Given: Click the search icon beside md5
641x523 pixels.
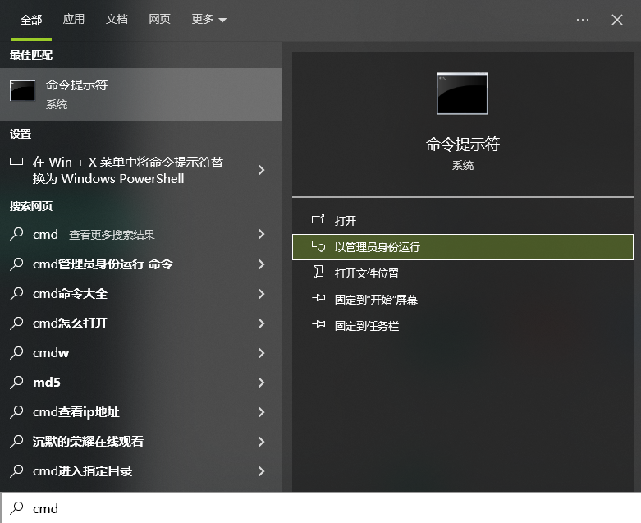Looking at the screenshot, I should pyautogui.click(x=16, y=382).
